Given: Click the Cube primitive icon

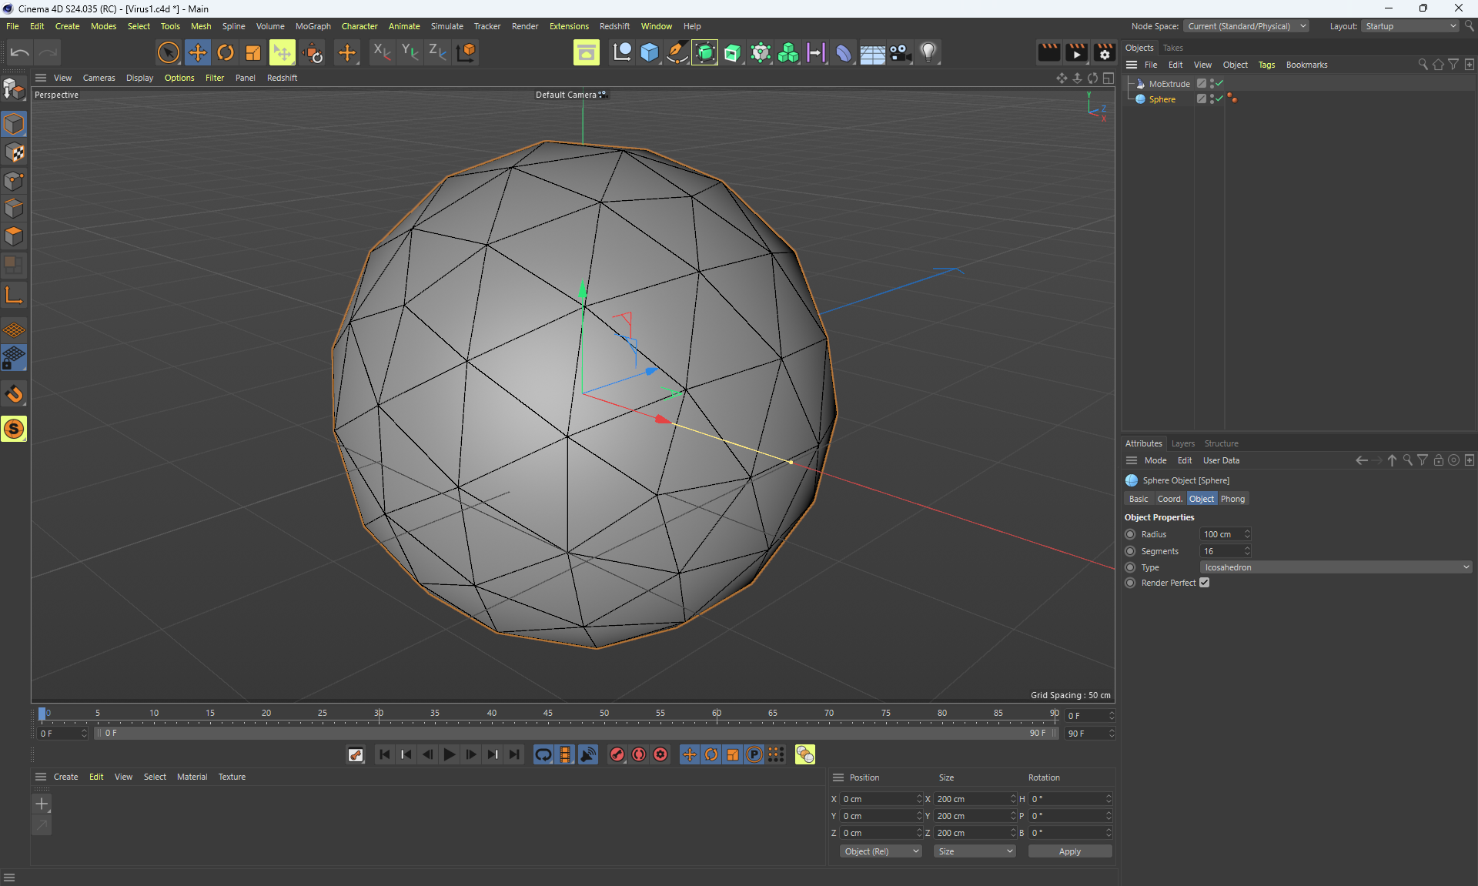Looking at the screenshot, I should [650, 52].
